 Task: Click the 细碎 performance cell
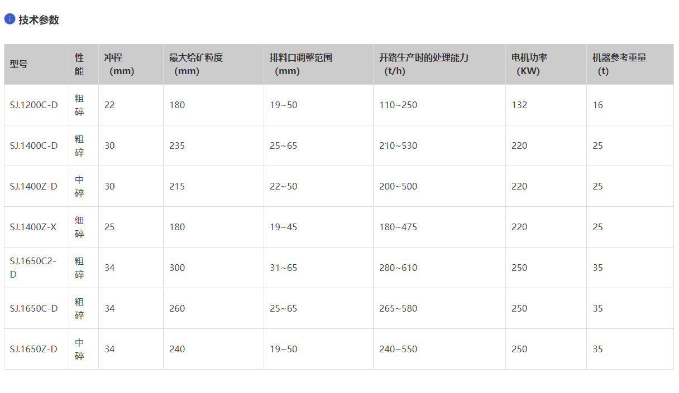[x=79, y=227]
